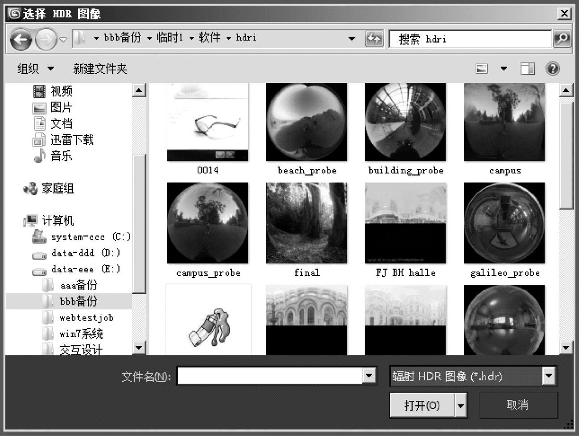Viewport: 579px width, 436px height.
Task: Select 软件 in the address path
Action: [x=210, y=38]
